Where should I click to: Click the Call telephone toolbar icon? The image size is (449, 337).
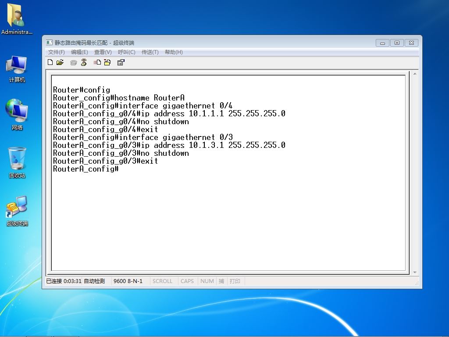pyautogui.click(x=74, y=62)
